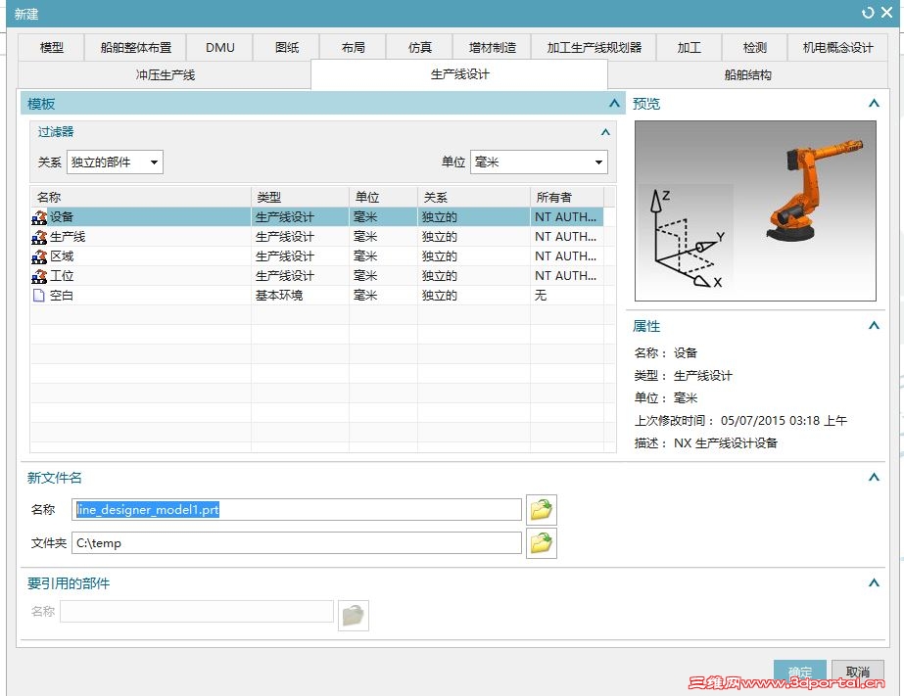Open the DMU tab
904x696 pixels.
coord(220,47)
